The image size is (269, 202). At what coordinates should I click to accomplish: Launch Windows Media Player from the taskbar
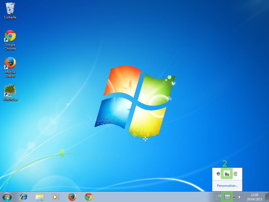coord(56,197)
